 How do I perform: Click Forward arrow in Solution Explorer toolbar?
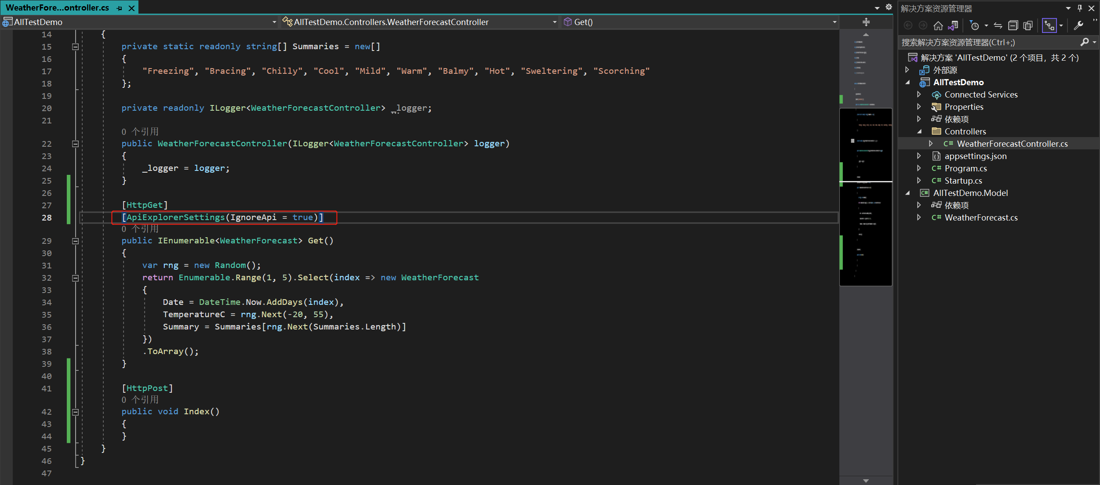pyautogui.click(x=923, y=26)
